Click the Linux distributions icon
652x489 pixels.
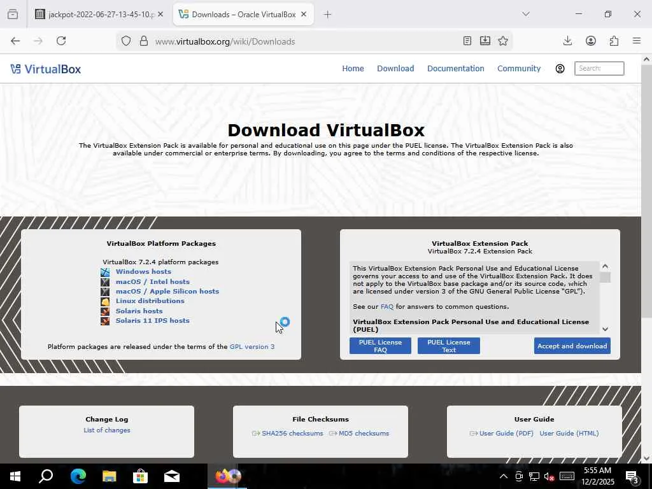click(x=105, y=301)
